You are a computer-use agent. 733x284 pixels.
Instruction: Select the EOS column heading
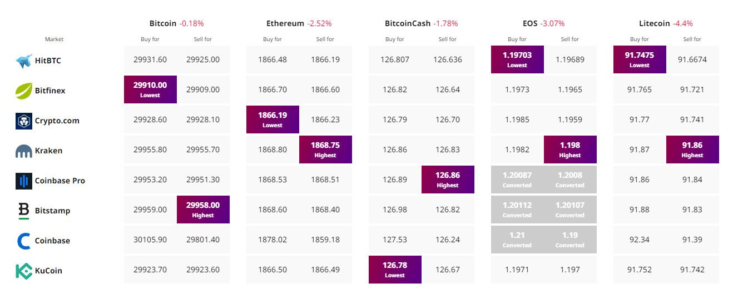coord(530,23)
